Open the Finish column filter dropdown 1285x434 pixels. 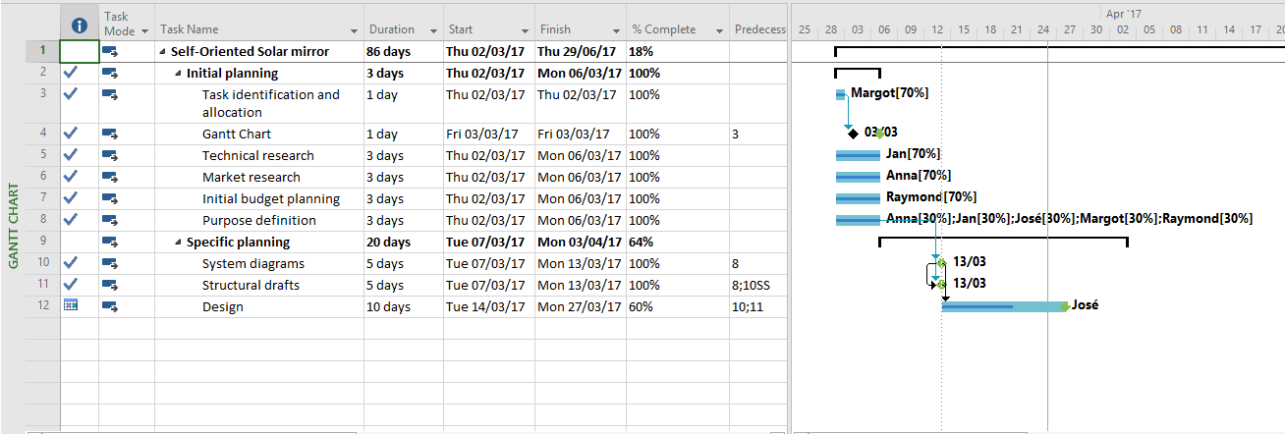click(x=616, y=30)
